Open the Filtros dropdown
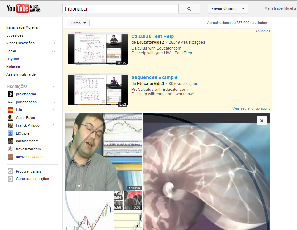The width and height of the screenshot is (297, 230). click(x=78, y=23)
